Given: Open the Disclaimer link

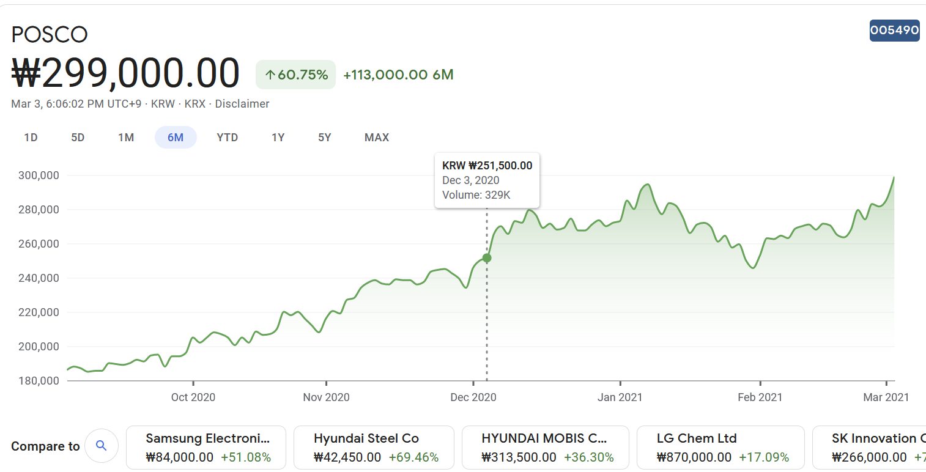Looking at the screenshot, I should point(242,104).
